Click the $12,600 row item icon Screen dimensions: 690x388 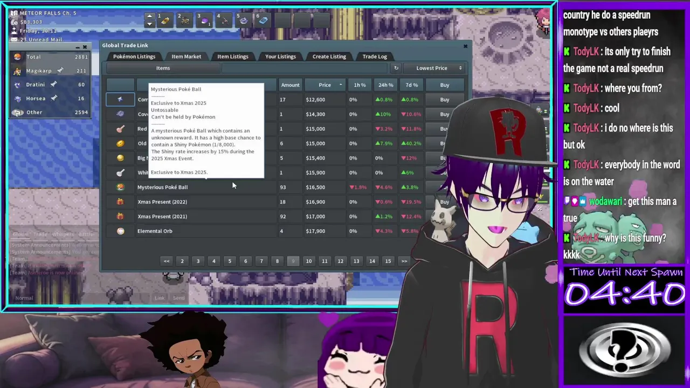click(x=120, y=100)
